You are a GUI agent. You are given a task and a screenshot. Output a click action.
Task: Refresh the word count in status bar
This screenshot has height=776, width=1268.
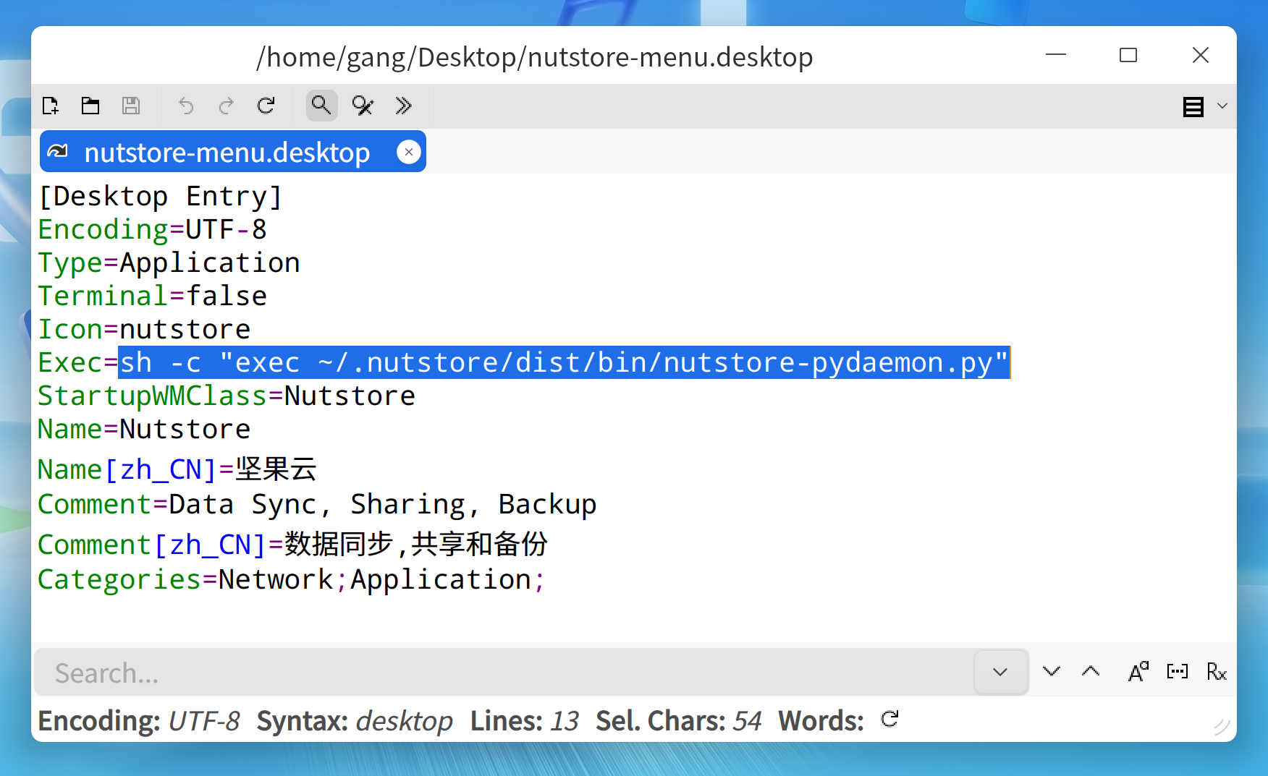coord(890,720)
